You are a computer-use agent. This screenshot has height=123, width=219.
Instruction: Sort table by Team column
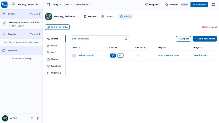[x=76, y=48]
